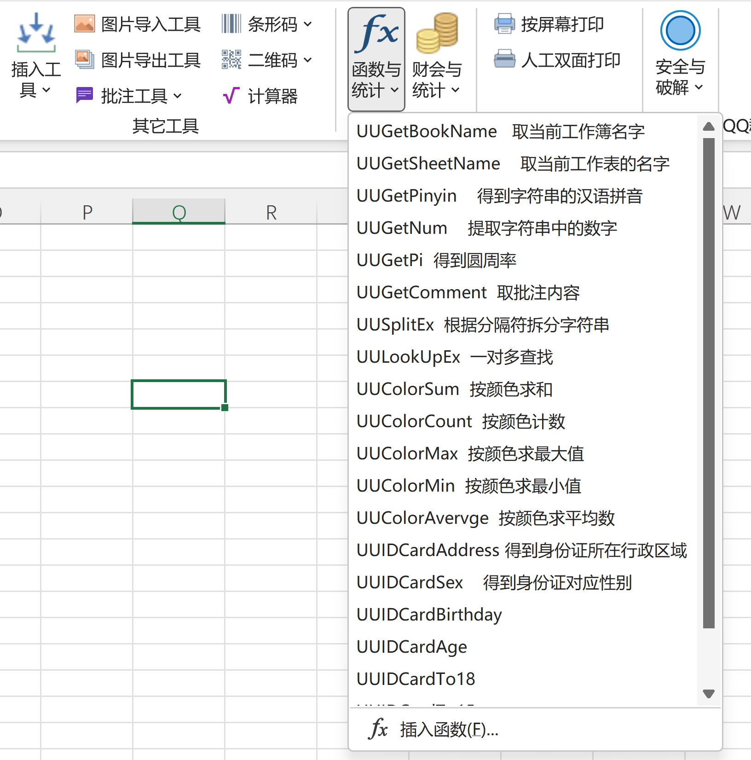Click the print by screen icon
The height and width of the screenshot is (760, 751).
click(504, 24)
